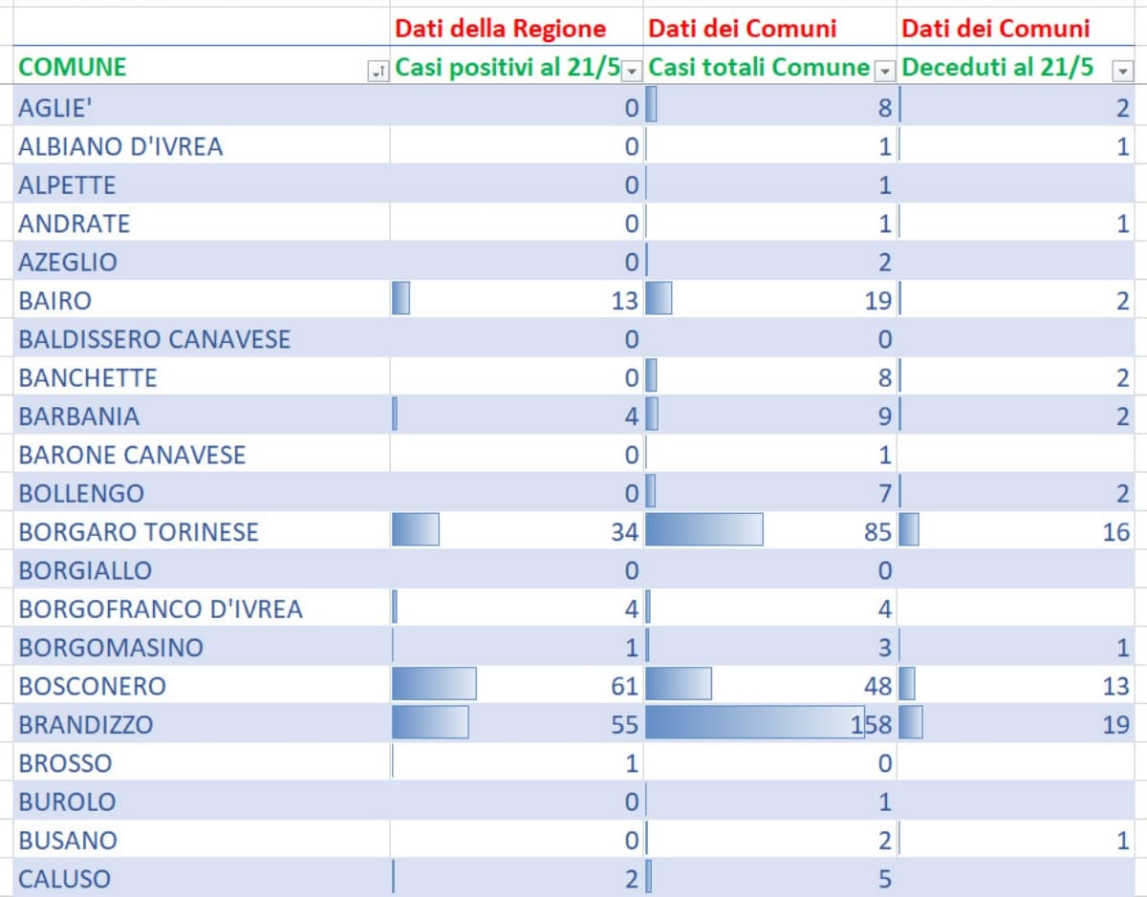Screen dimensions: 1147x897
Task: Select BRANDIZZO's positive cases cell showing 55
Action: (516, 724)
